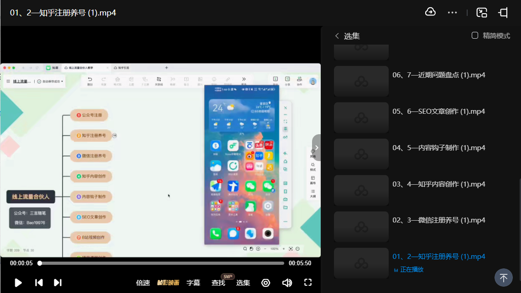
Task: Select 06、7—近期问题盘点 video
Action: click(x=438, y=75)
